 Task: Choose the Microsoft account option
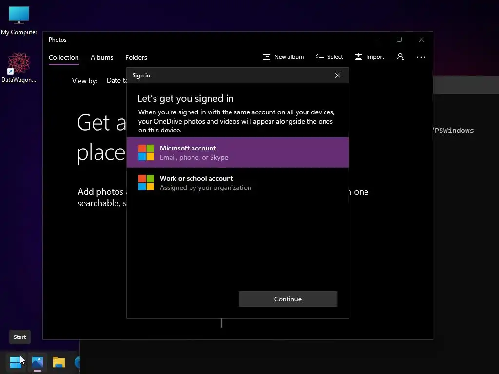(x=238, y=152)
